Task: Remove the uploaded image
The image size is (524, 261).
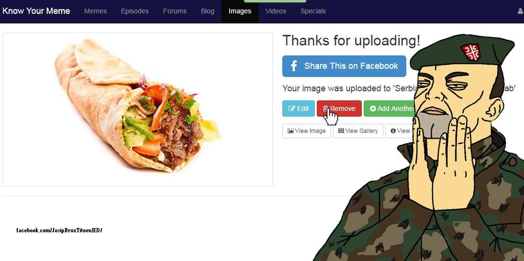Action: pyautogui.click(x=339, y=109)
